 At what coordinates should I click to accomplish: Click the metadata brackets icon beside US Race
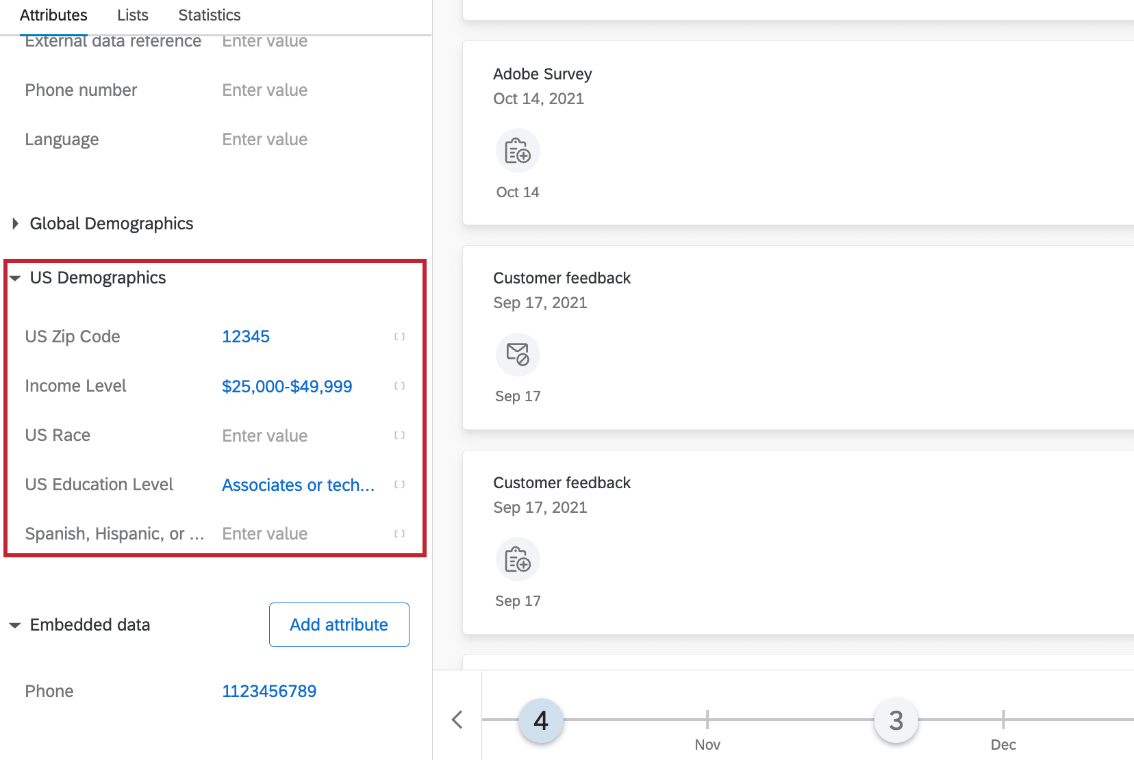tap(399, 435)
